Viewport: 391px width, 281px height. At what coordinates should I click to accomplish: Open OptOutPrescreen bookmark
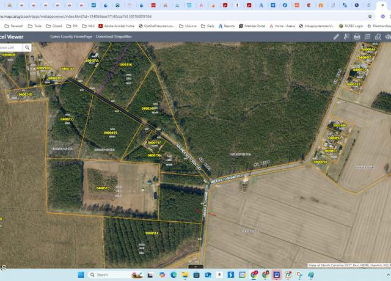point(156,26)
